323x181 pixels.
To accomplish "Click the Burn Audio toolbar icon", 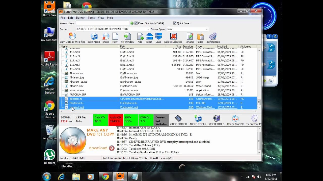I will pyautogui.click(x=94, y=38).
